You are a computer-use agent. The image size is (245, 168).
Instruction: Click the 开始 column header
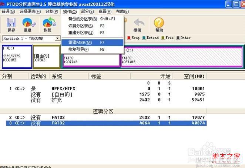pyautogui.click(x=151, y=76)
